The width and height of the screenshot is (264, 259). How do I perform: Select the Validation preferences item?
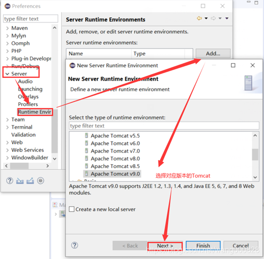click(23, 135)
